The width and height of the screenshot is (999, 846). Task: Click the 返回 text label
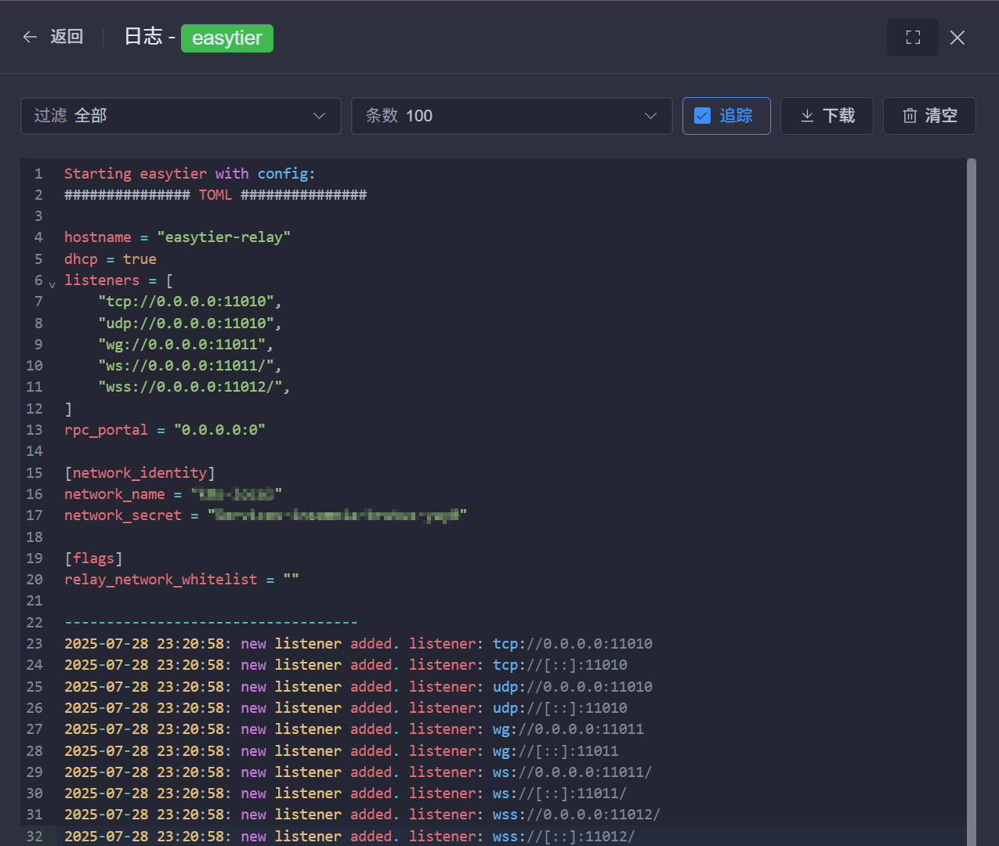(67, 37)
